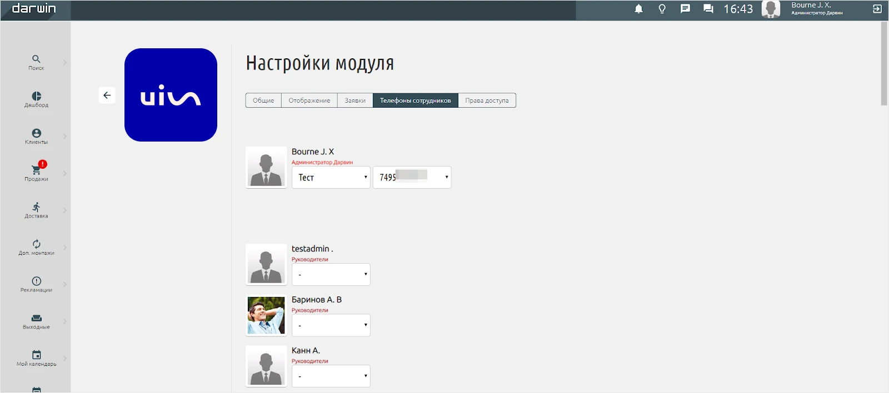The height and width of the screenshot is (393, 889).
Task: Open the 7495 phone number dropdown
Action: [x=412, y=178]
